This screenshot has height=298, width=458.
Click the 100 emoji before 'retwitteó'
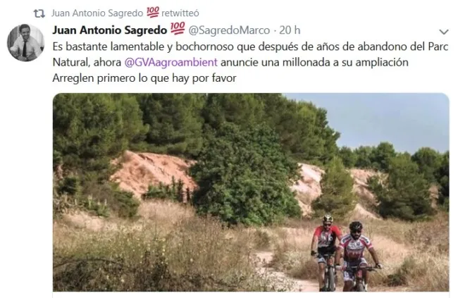[152, 12]
